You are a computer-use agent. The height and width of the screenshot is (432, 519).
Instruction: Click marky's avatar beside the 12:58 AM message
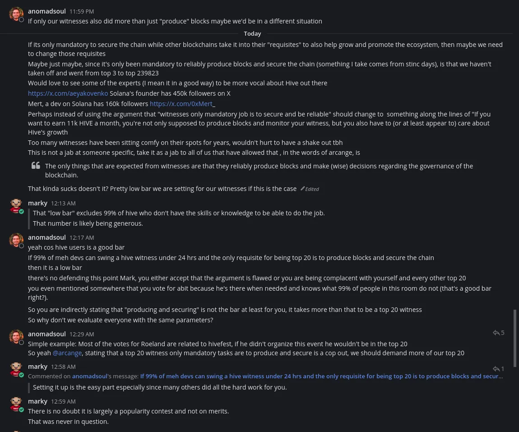click(x=16, y=369)
